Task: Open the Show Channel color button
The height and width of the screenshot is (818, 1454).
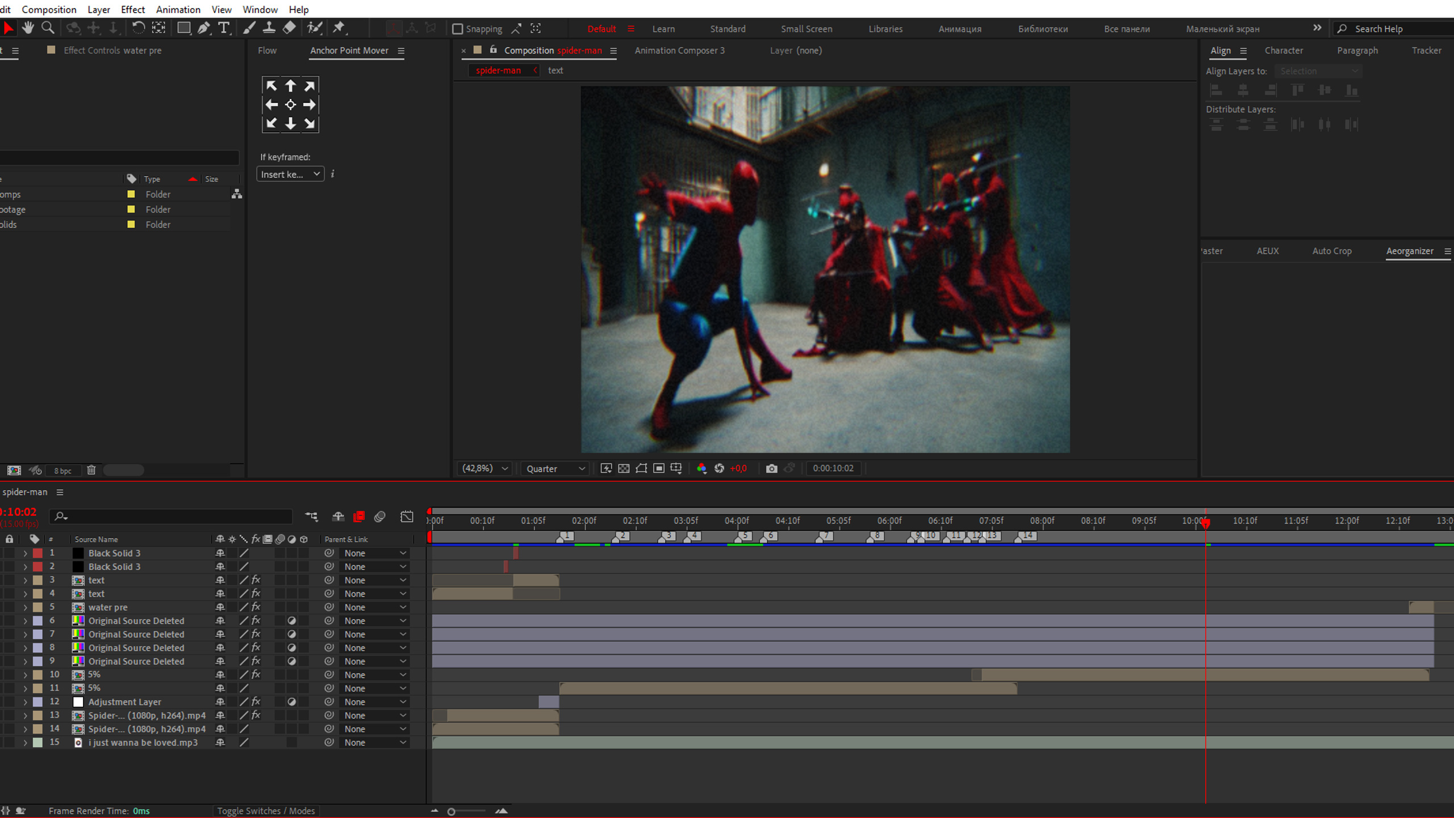Action: pos(701,469)
